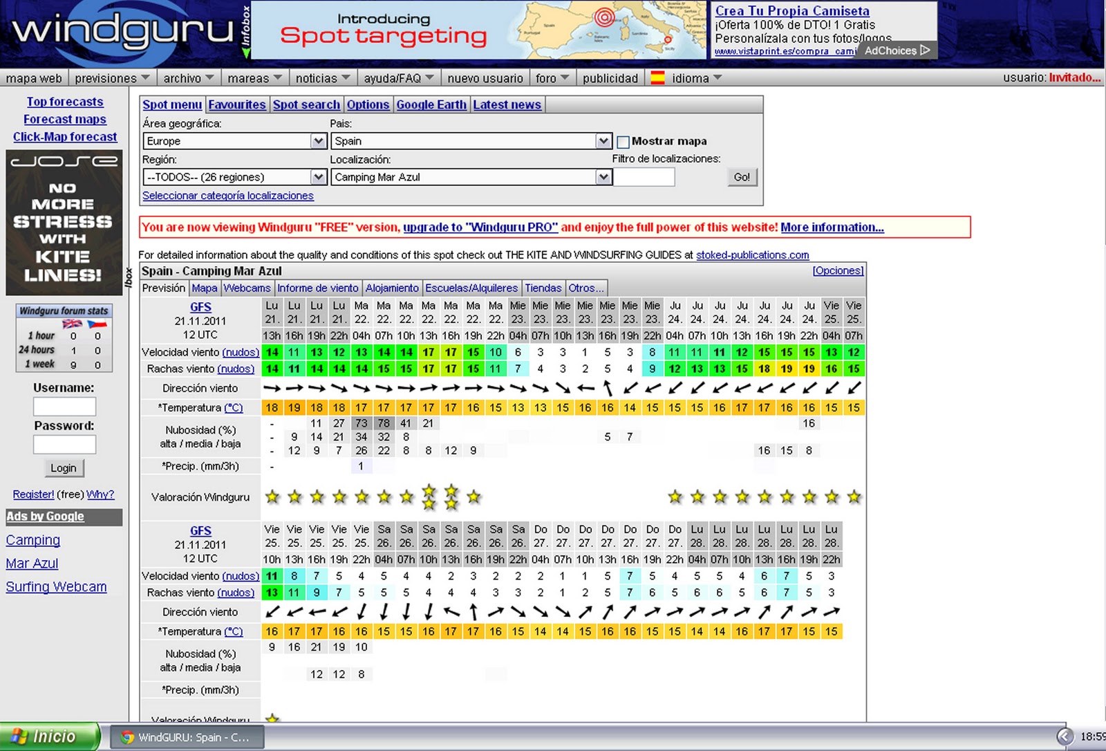Open the upgrade to Windguru PRO link

(481, 227)
